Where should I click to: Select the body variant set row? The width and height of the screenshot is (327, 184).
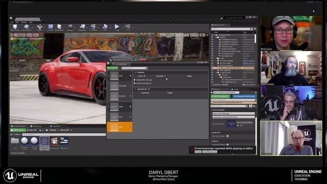[x=120, y=76]
